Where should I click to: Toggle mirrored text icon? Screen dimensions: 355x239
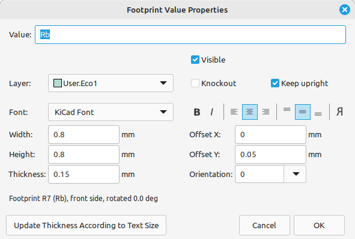click(339, 112)
